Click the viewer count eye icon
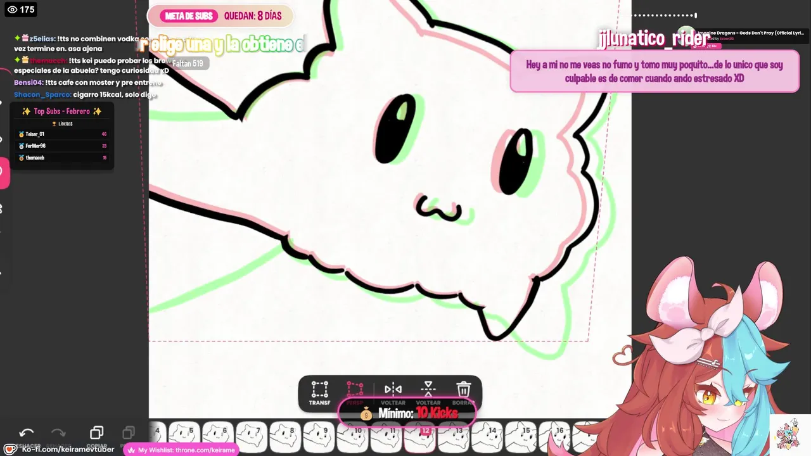The image size is (811, 456). tap(12, 9)
